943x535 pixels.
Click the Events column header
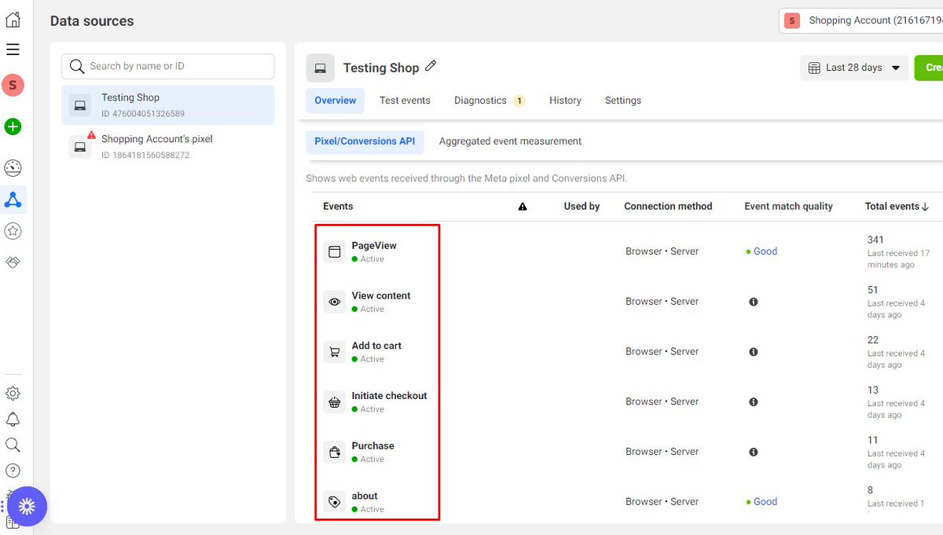338,207
